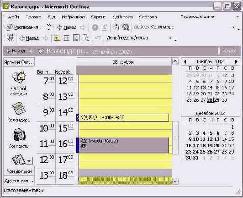
Task: Click the Berlin time zone label
Action: coord(42,72)
